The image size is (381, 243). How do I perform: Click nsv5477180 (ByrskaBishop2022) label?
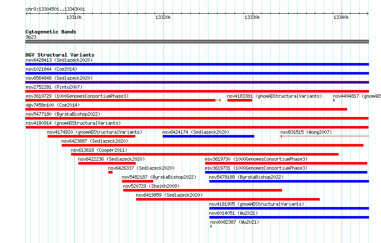(x=63, y=114)
